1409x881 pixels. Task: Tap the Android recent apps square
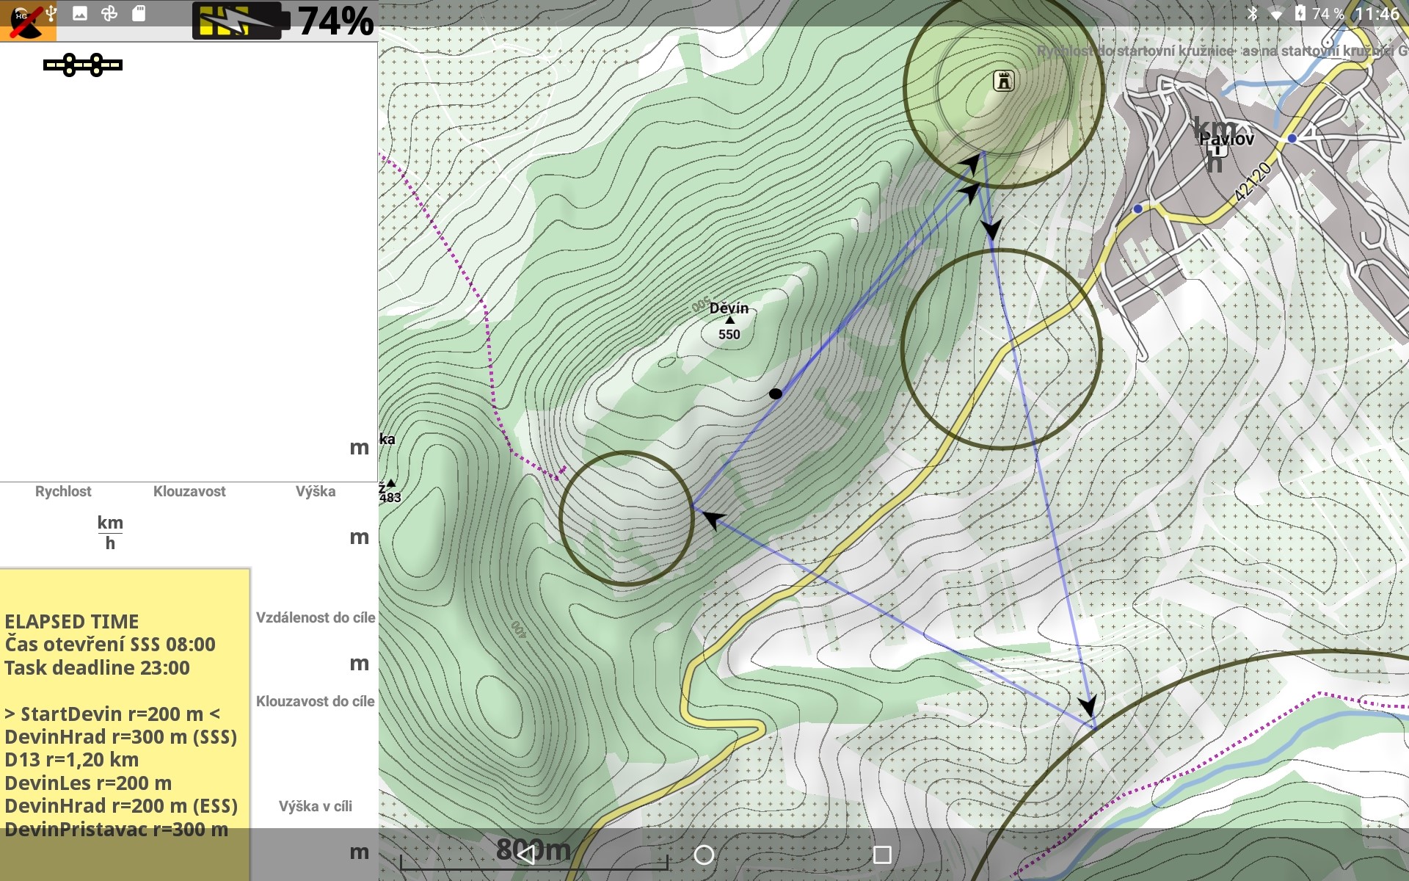[x=882, y=855]
